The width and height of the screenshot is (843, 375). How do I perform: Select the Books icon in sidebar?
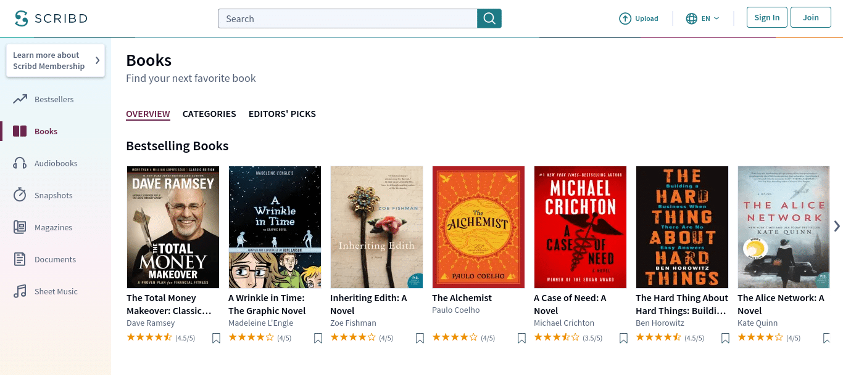[20, 131]
